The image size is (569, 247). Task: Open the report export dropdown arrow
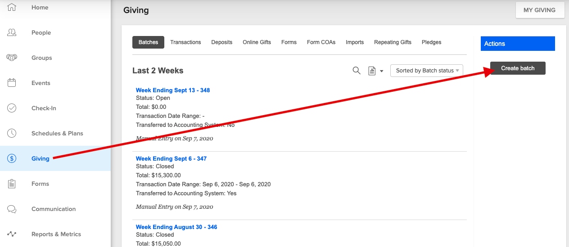381,71
